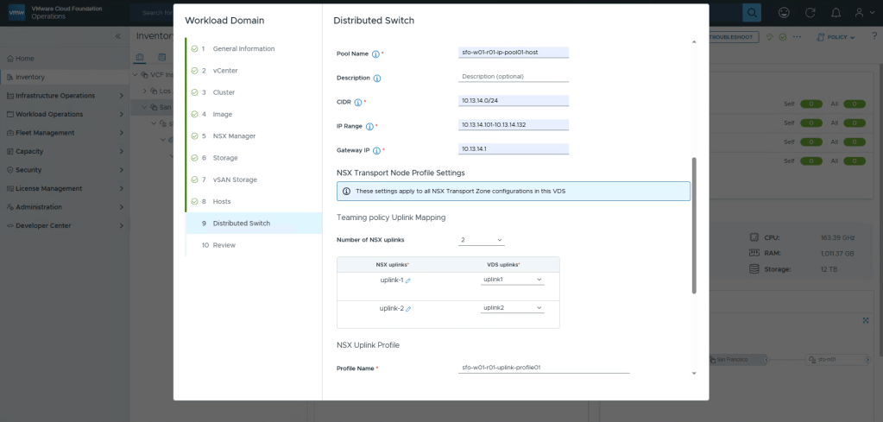The height and width of the screenshot is (422, 883).
Task: Click the optional Description text field
Action: (x=514, y=76)
